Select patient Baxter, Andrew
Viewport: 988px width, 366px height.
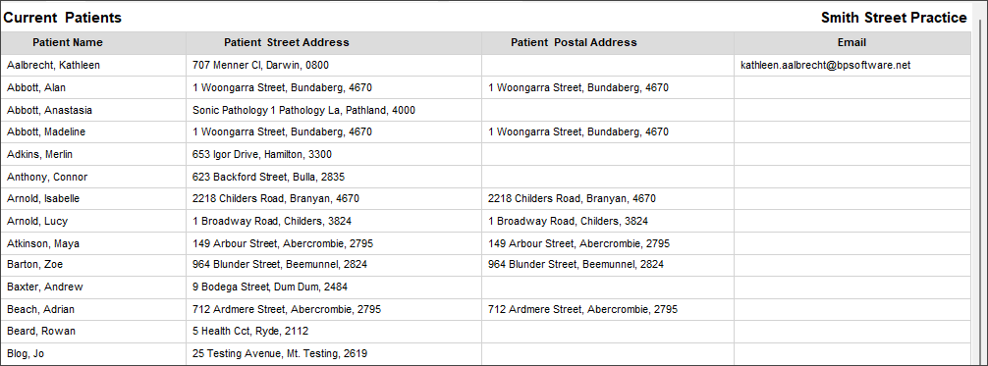point(45,287)
